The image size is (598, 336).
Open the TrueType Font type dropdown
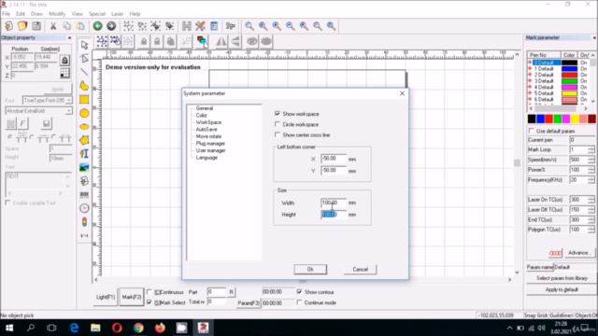coord(68,100)
